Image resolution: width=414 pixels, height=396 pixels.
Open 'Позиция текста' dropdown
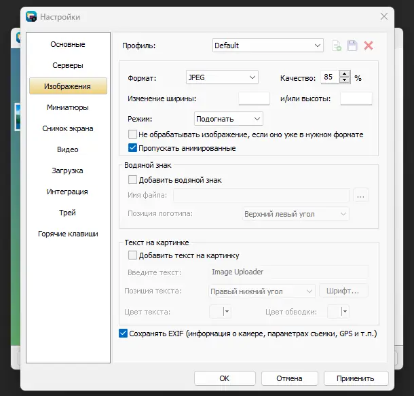click(262, 291)
